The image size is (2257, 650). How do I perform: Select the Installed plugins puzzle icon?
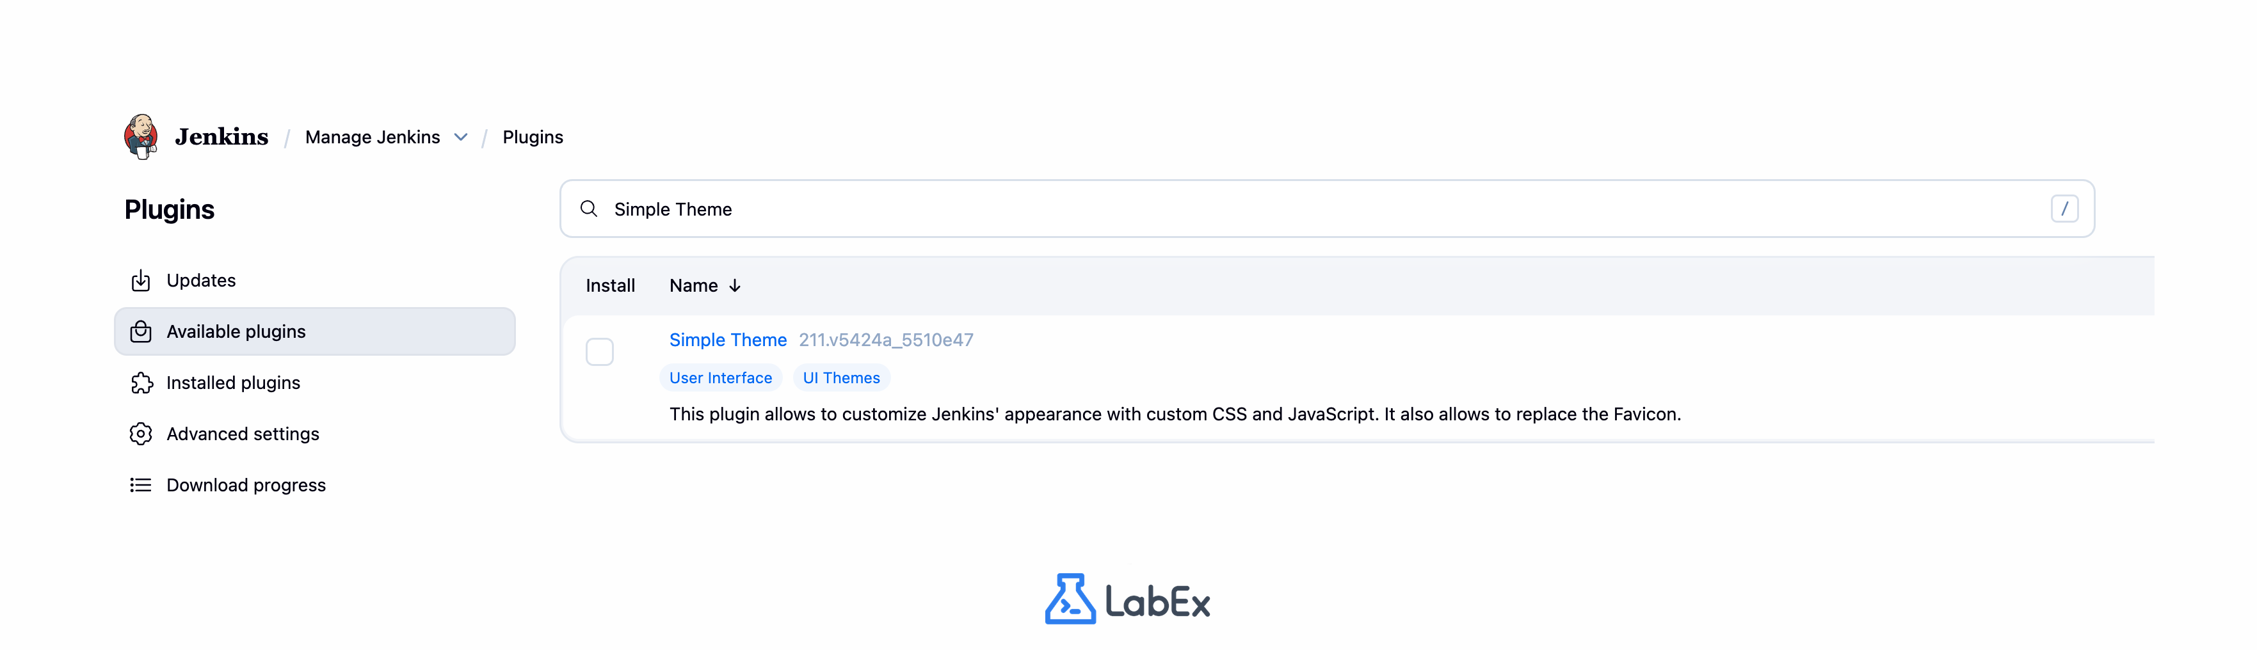tap(141, 383)
